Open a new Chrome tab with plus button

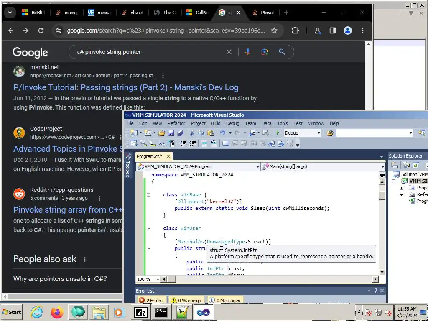tap(286, 13)
